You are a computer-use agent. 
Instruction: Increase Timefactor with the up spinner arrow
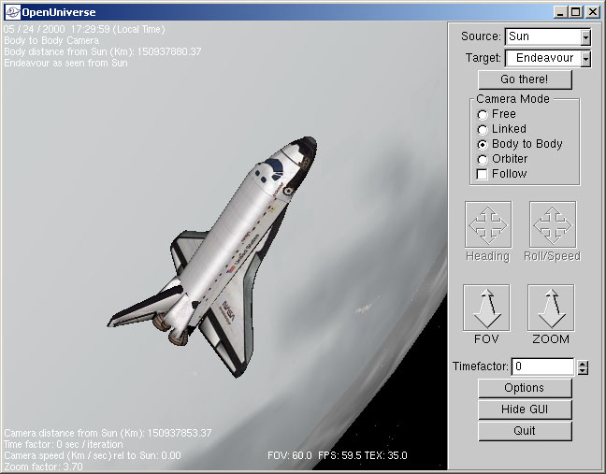pos(583,364)
